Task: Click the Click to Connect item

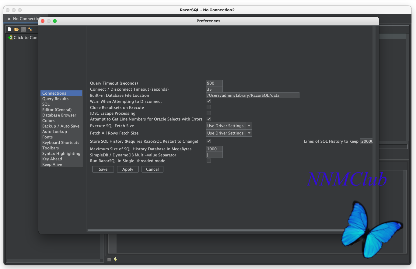Action: coord(23,37)
